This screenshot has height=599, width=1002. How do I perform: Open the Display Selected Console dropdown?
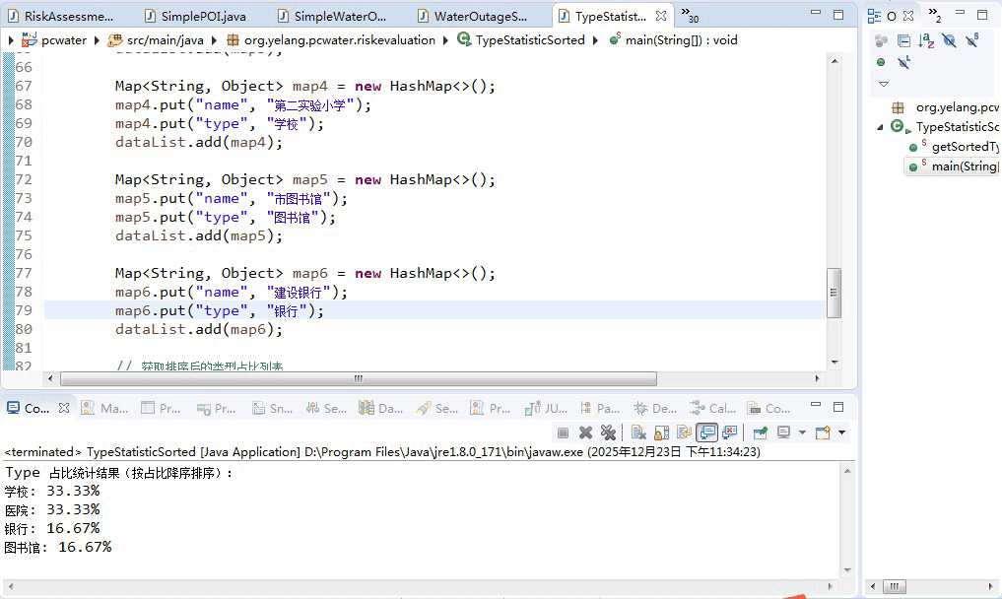pos(802,433)
